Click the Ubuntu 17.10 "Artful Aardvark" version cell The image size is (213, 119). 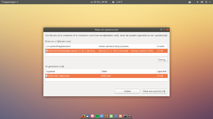point(126,51)
